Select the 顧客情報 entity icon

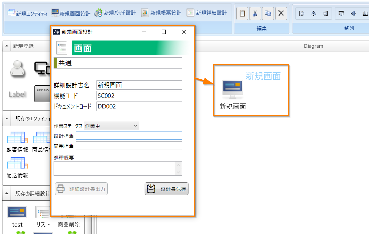point(17,138)
